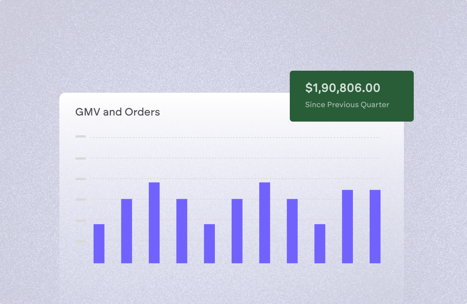
Task: Click the $1,90,806.00 amount
Action: pyautogui.click(x=343, y=88)
